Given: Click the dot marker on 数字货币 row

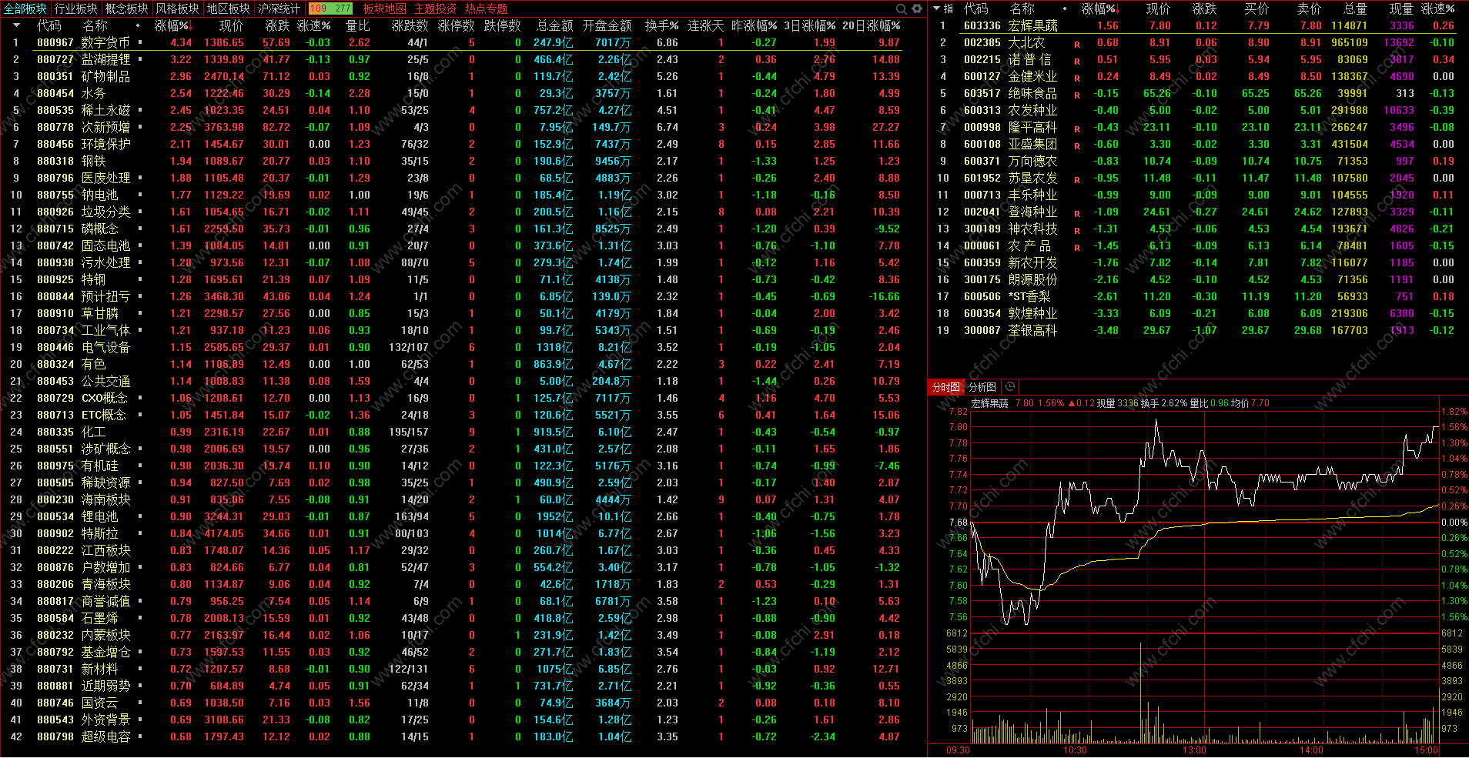Looking at the screenshot, I should (140, 42).
